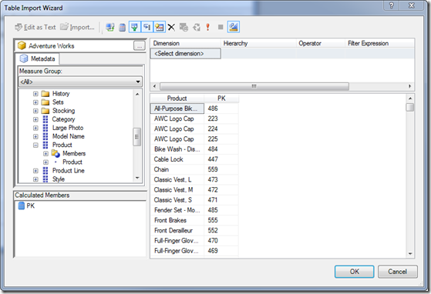Expand the Stocking folder node
Screen dimensions: 431x294
pos(35,111)
